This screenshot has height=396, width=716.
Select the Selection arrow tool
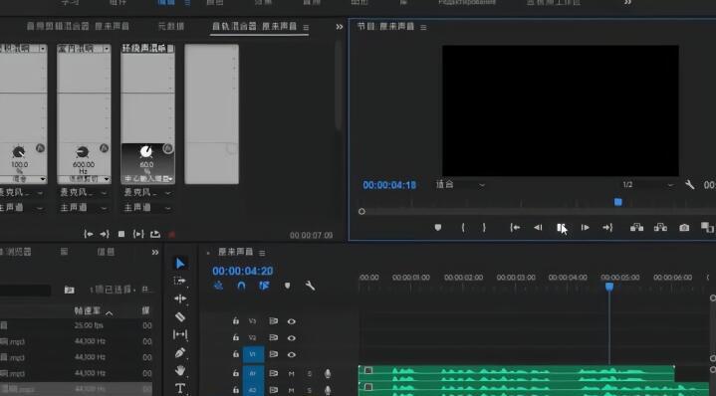pos(180,264)
